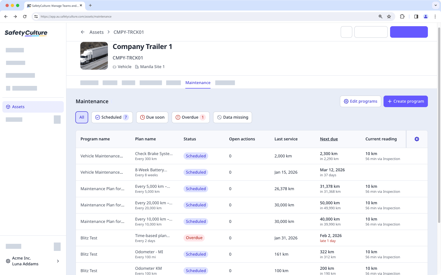Open Edit programs
The width and height of the screenshot is (441, 275).
(360, 101)
